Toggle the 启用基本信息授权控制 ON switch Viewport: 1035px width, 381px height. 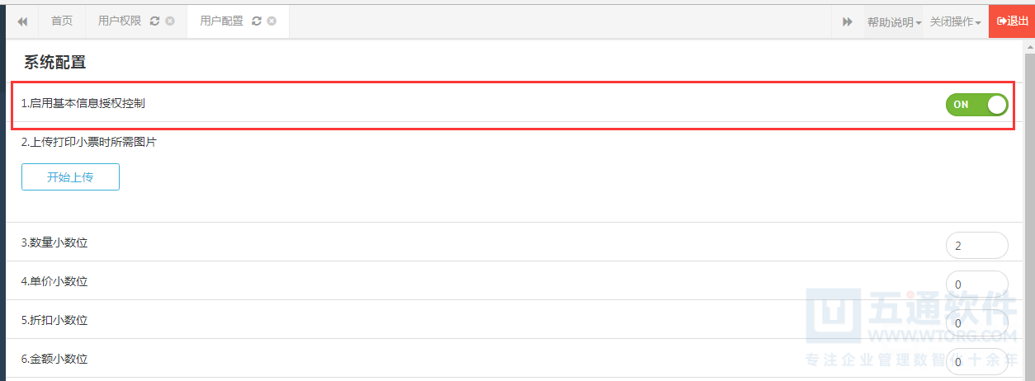click(x=977, y=105)
